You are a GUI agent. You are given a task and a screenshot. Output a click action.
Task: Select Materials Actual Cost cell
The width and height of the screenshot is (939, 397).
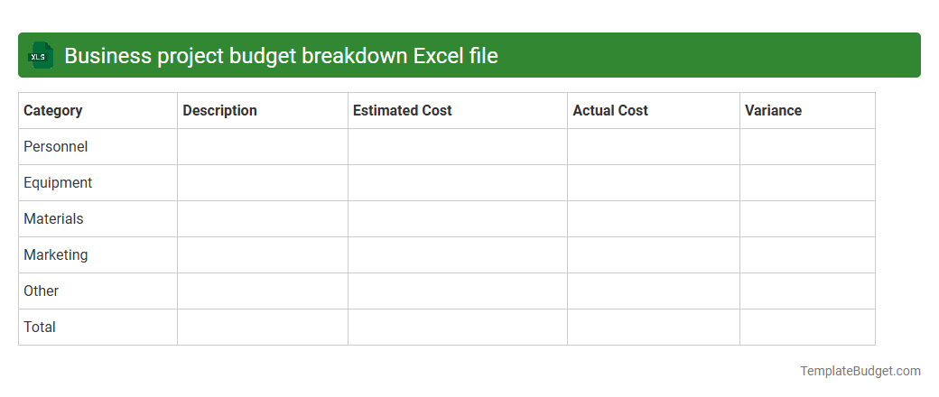[654, 218]
